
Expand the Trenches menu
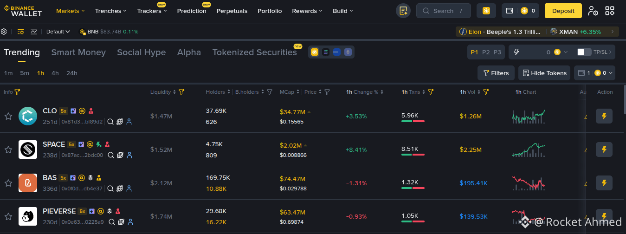pos(111,11)
